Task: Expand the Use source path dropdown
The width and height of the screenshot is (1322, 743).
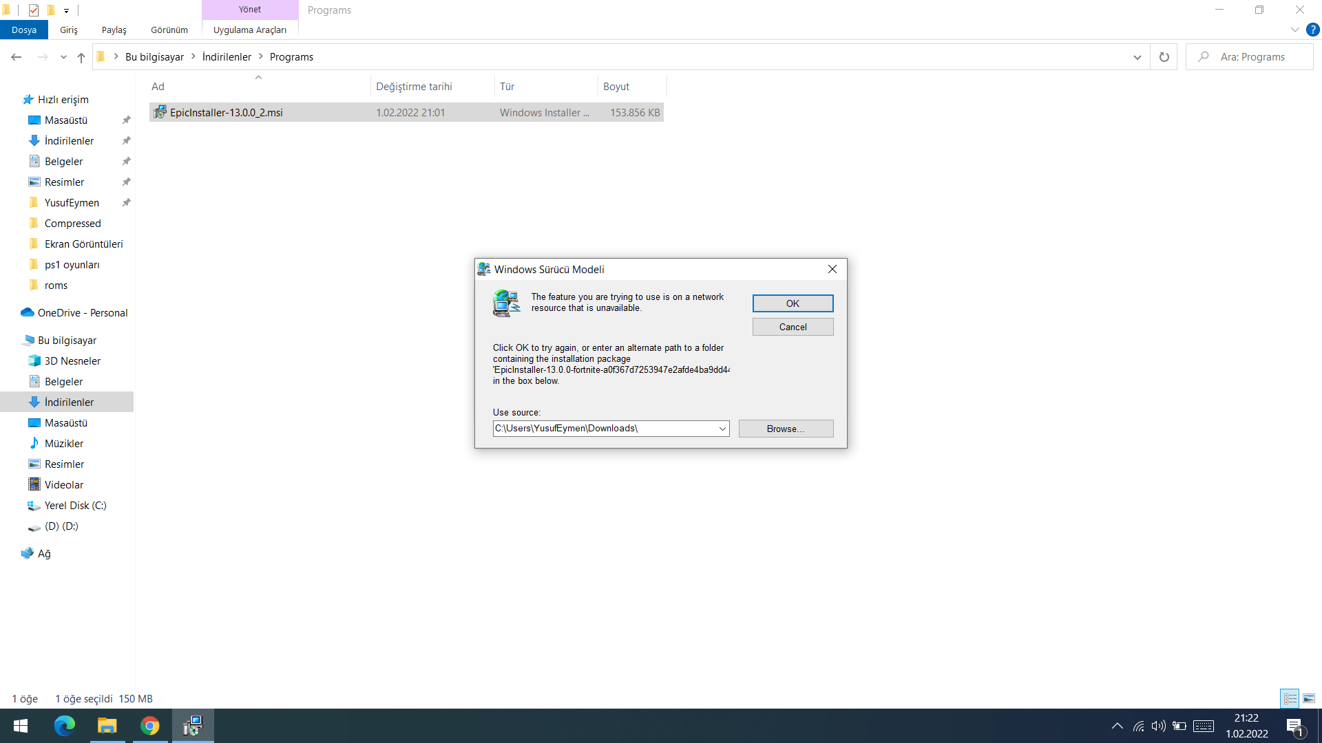Action: pyautogui.click(x=722, y=429)
